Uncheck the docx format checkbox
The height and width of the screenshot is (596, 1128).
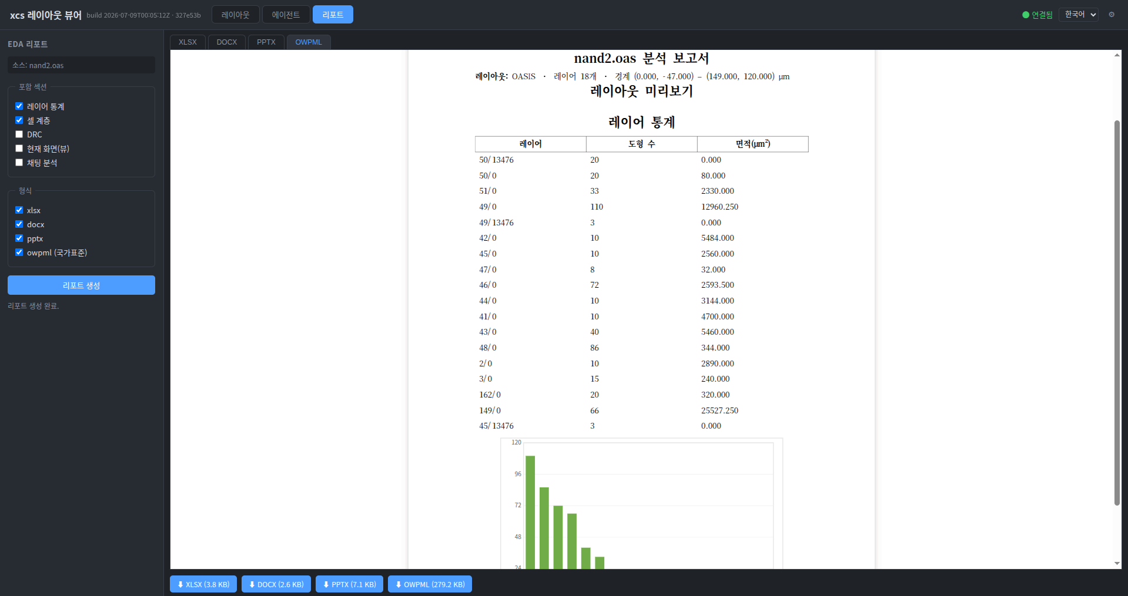(19, 224)
